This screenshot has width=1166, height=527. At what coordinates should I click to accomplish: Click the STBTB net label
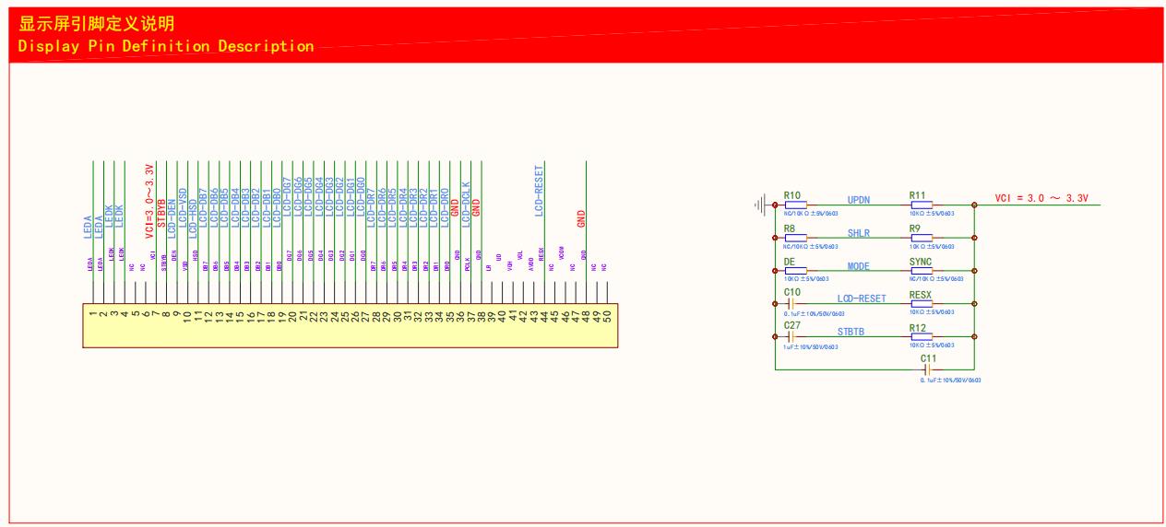click(x=851, y=331)
